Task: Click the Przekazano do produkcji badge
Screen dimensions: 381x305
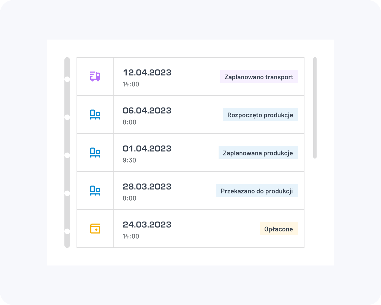Action: (257, 191)
